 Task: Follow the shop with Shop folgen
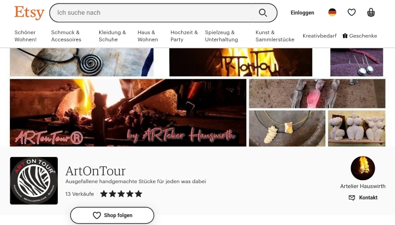point(112,216)
